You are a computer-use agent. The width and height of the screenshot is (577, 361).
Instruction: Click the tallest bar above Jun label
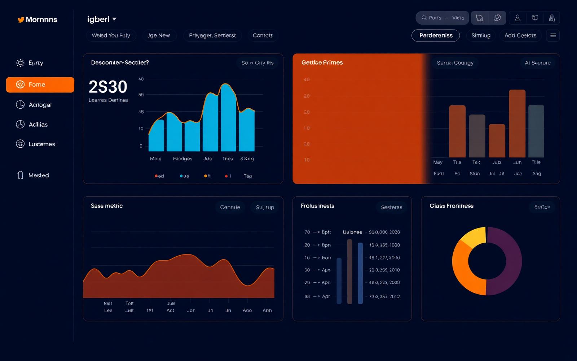tap(517, 123)
